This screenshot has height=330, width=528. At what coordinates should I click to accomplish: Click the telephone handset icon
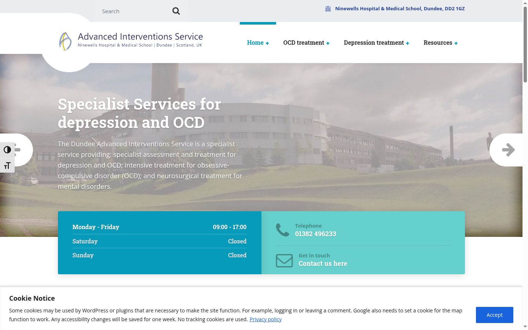(282, 230)
